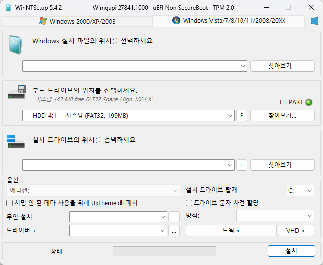
Task: Click the F button next to boot drive
Action: click(x=242, y=116)
